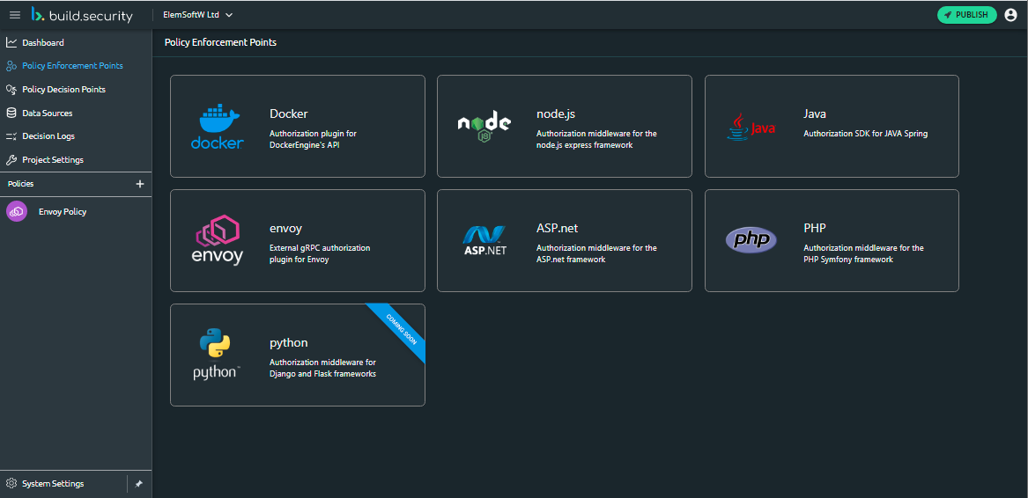Click the Policy Enforcement Points page heading

coord(220,42)
